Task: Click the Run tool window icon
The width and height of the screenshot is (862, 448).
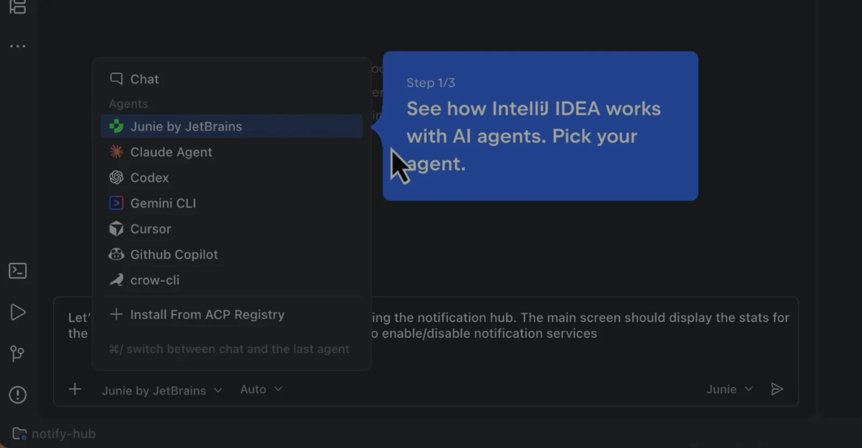Action: click(18, 312)
